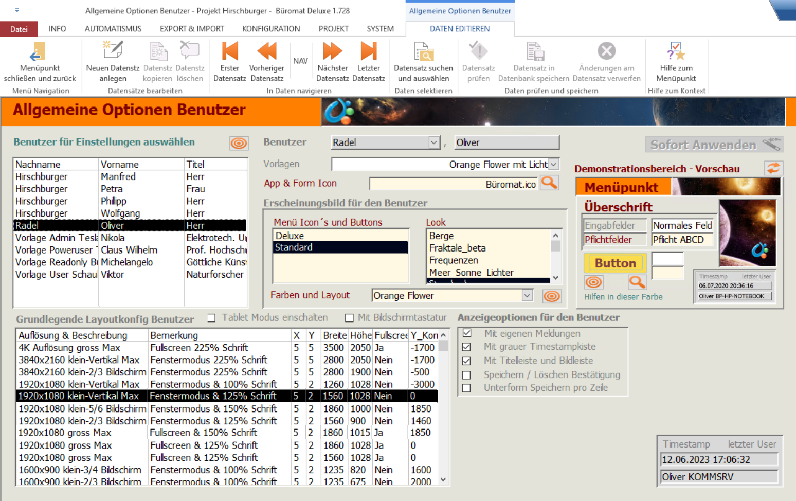Screen dimensions: 796x501
Task: Expand the Vorlagen dropdown
Action: click(554, 165)
